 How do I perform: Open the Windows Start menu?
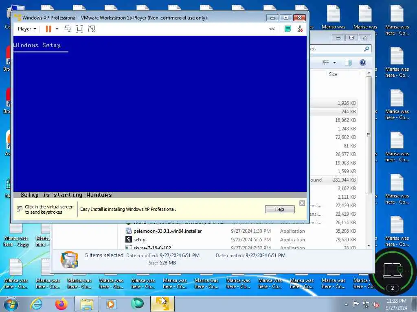point(11,304)
